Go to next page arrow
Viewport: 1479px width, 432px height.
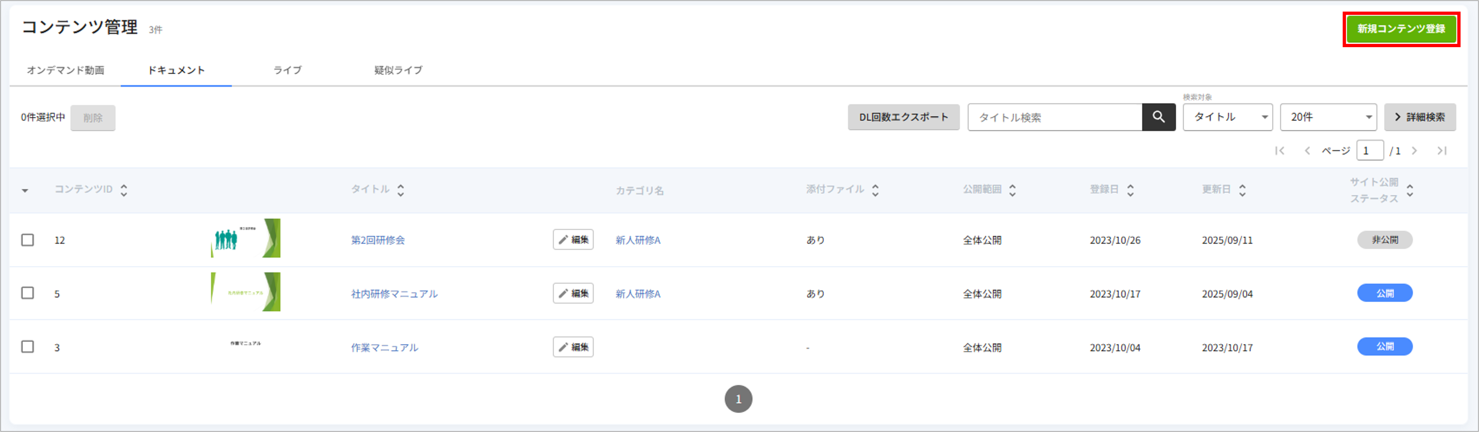click(1415, 151)
